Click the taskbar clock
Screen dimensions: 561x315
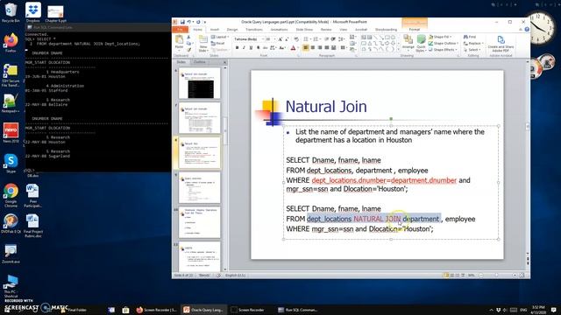[538, 310]
